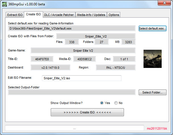173x135 pixels.
Task: Switch to the Extract ISO tab
Action: (x=15, y=15)
